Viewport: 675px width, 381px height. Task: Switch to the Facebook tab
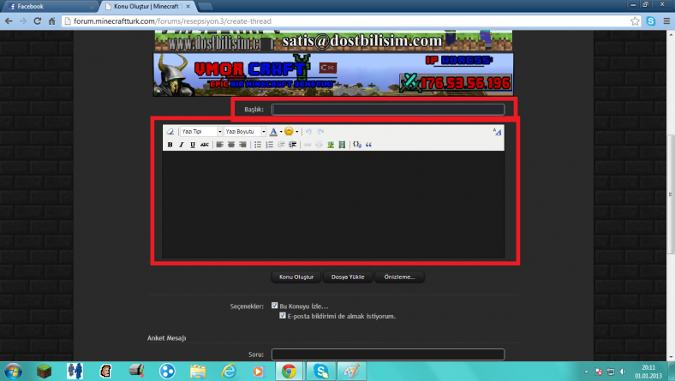coord(50,7)
